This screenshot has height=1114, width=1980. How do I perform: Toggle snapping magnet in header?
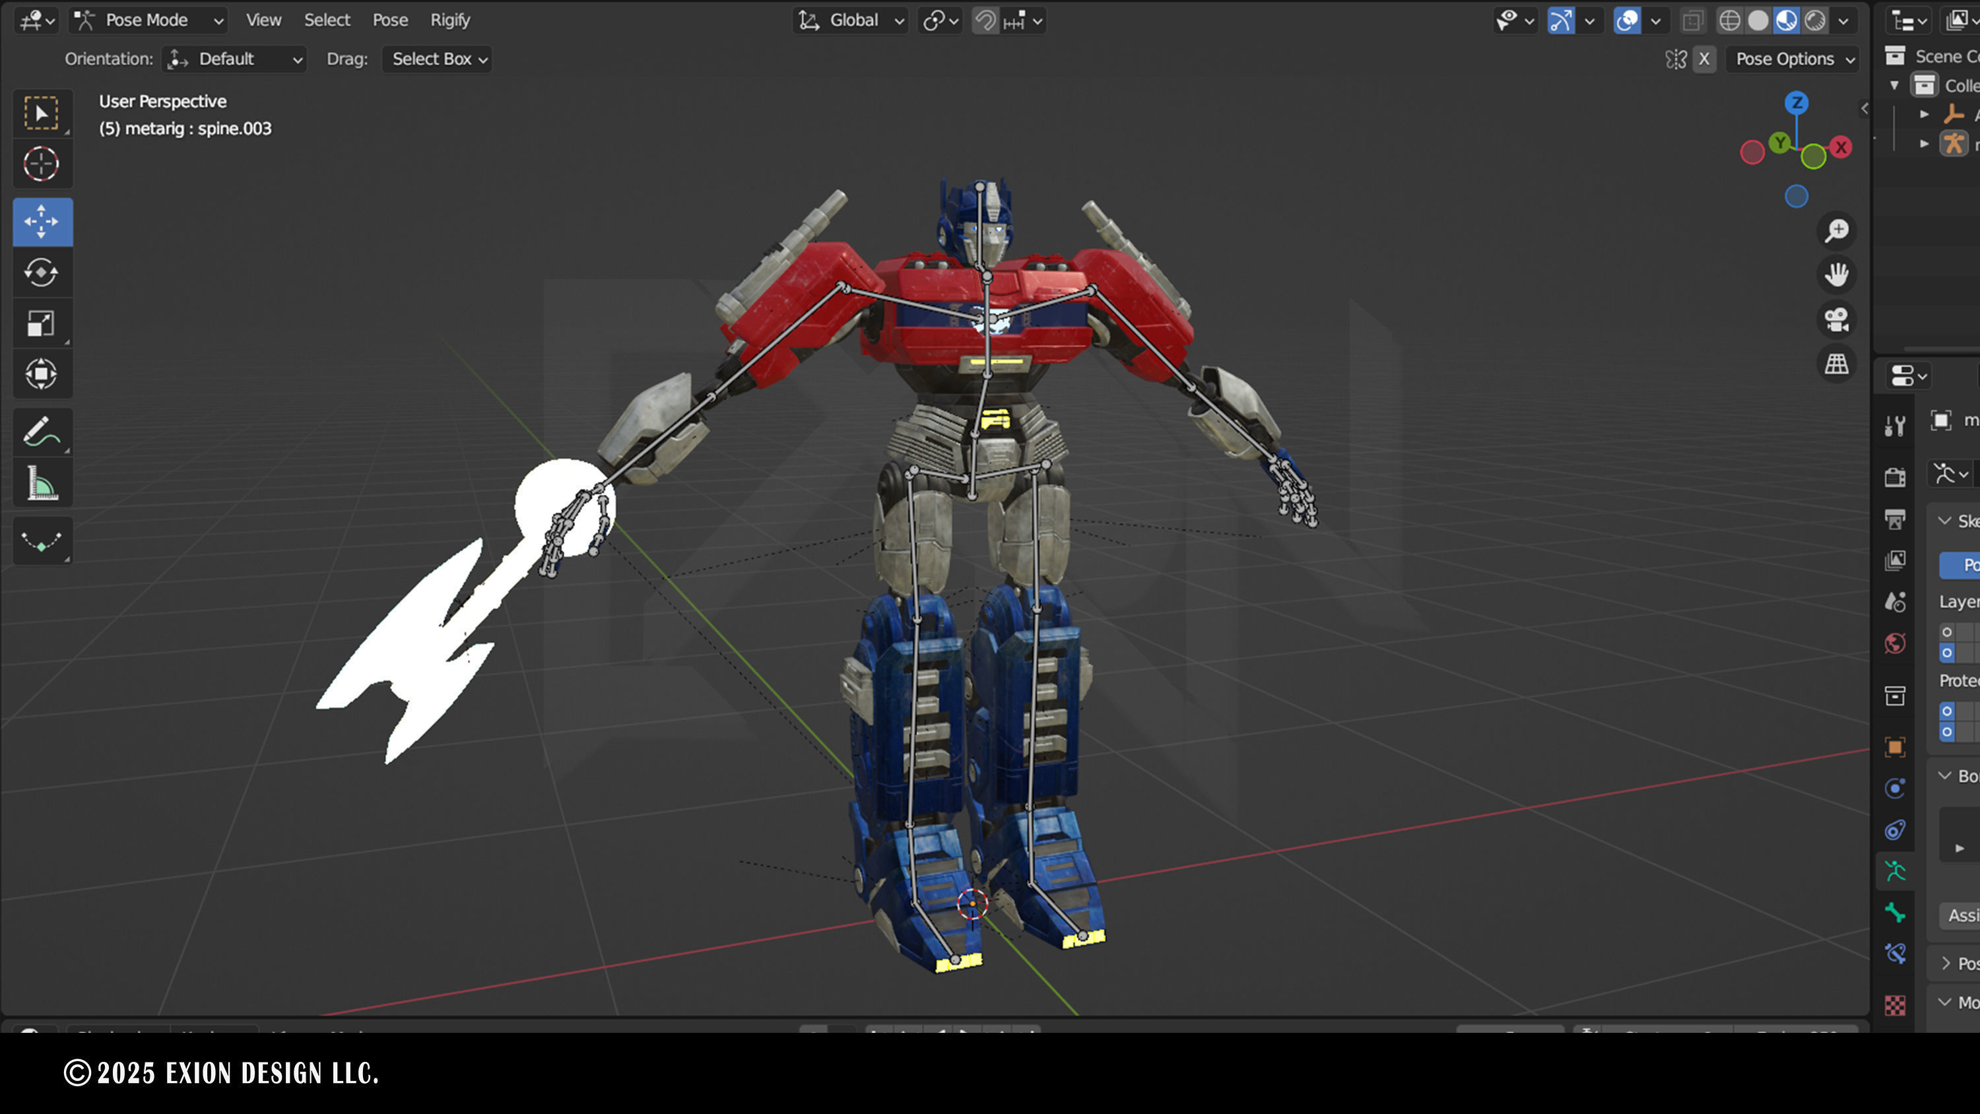985,20
